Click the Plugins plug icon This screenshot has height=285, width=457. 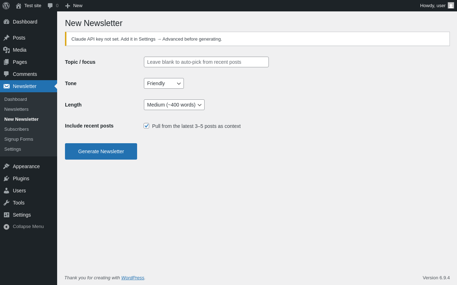tap(6, 178)
